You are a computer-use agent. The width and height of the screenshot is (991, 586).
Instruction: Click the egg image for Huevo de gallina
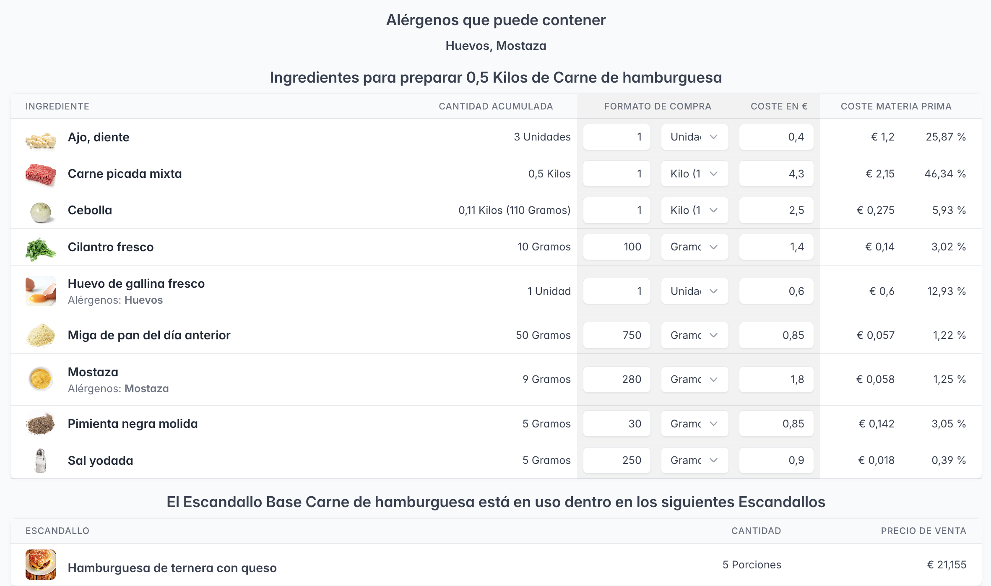[41, 291]
